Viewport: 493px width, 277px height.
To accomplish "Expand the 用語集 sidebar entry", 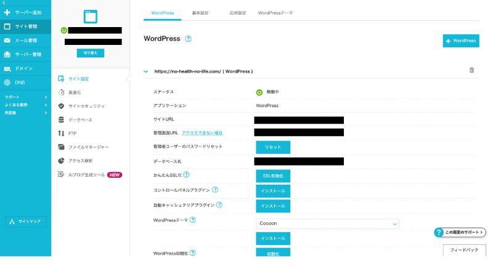I will (25, 113).
